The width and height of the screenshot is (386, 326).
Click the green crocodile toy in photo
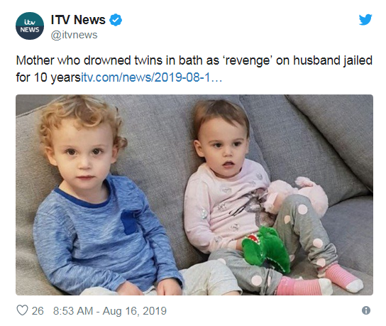266,249
